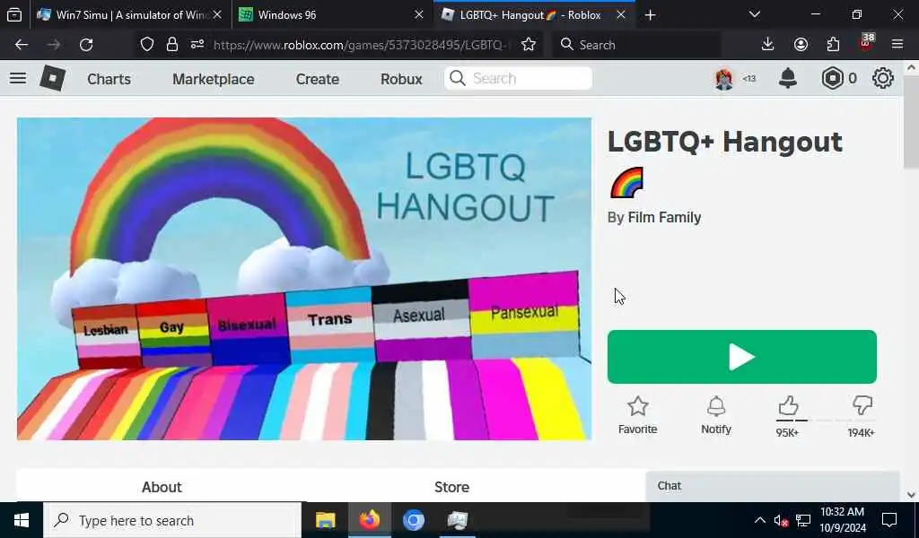
Task: Open Firefox downloads panel
Action: (x=767, y=45)
